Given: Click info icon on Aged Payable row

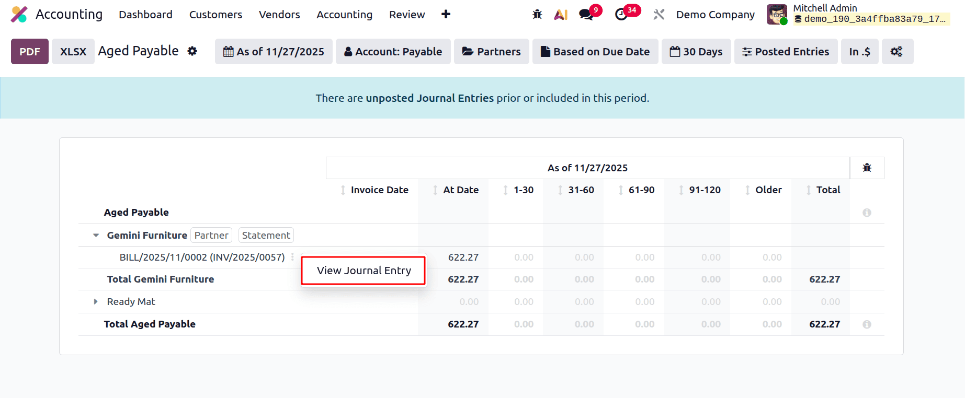Looking at the screenshot, I should 867,213.
